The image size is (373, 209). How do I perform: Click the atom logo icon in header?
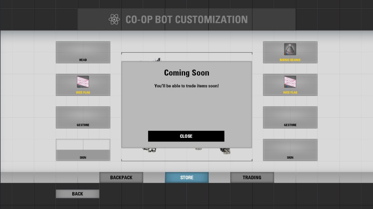[114, 20]
